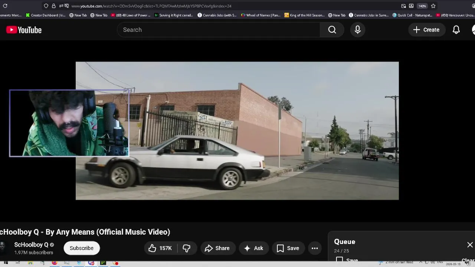The height and width of the screenshot is (267, 475).
Task: Open Cannabis Jobs in Surrey bookmark
Action: coord(368,15)
